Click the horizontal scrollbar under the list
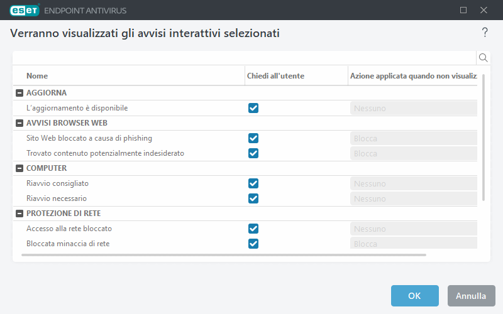The image size is (503, 314). [224, 255]
